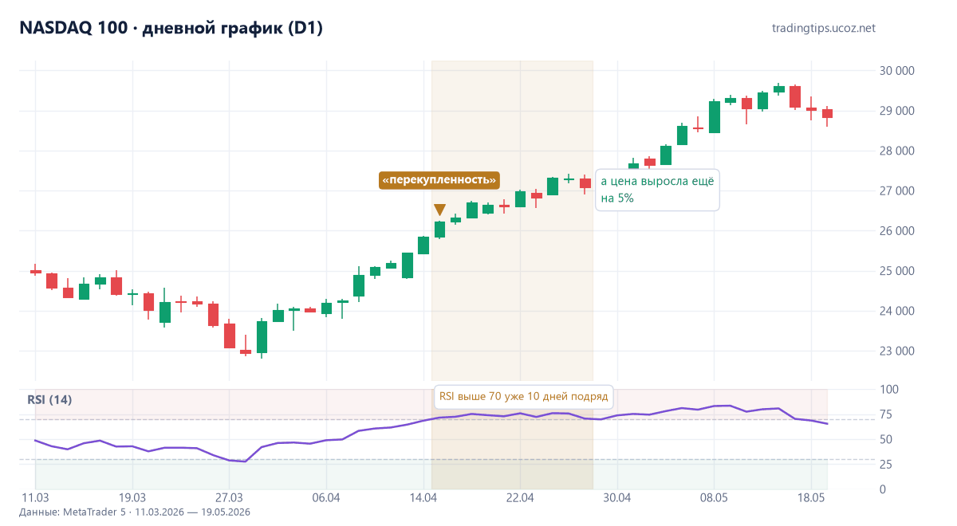Click the 18.05 date axis label
Viewport: 957px width, 526px height.
[811, 498]
